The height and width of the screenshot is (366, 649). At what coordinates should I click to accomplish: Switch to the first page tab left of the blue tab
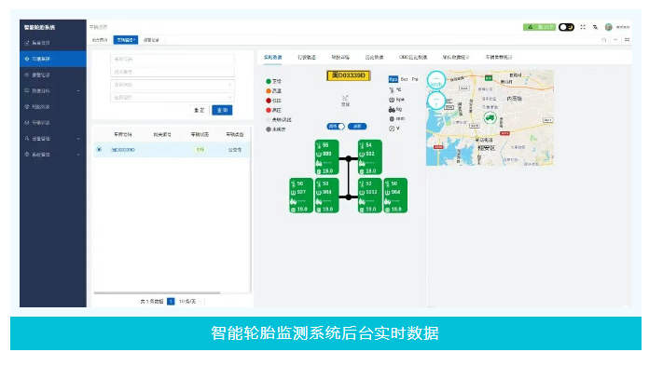pos(100,40)
